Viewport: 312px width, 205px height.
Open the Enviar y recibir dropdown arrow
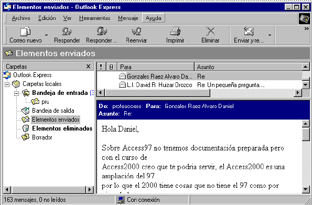[270, 35]
